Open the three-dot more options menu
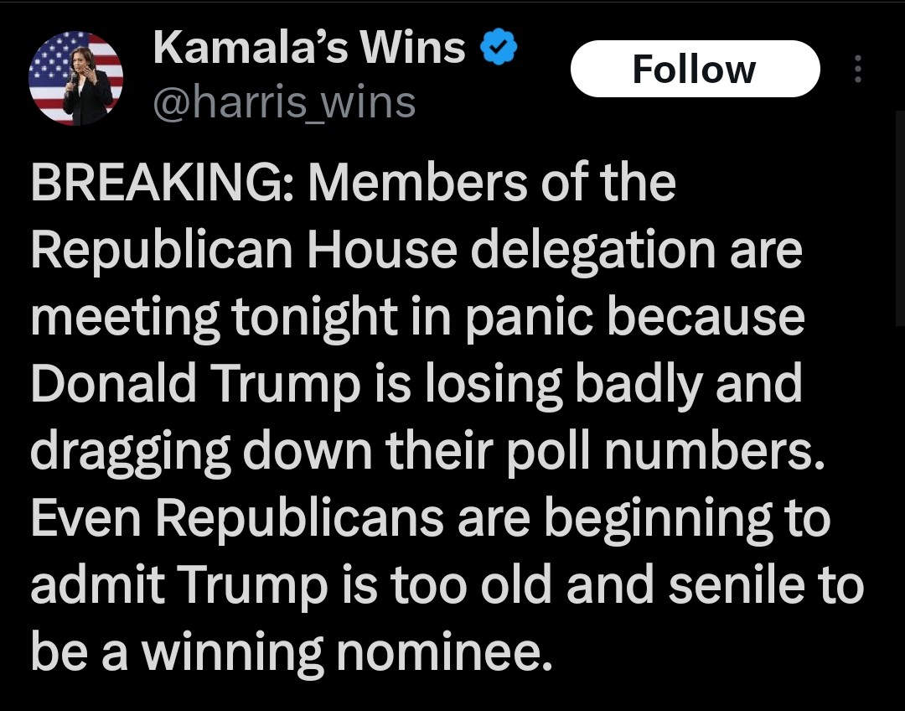Image resolution: width=905 pixels, height=711 pixels. click(x=856, y=69)
